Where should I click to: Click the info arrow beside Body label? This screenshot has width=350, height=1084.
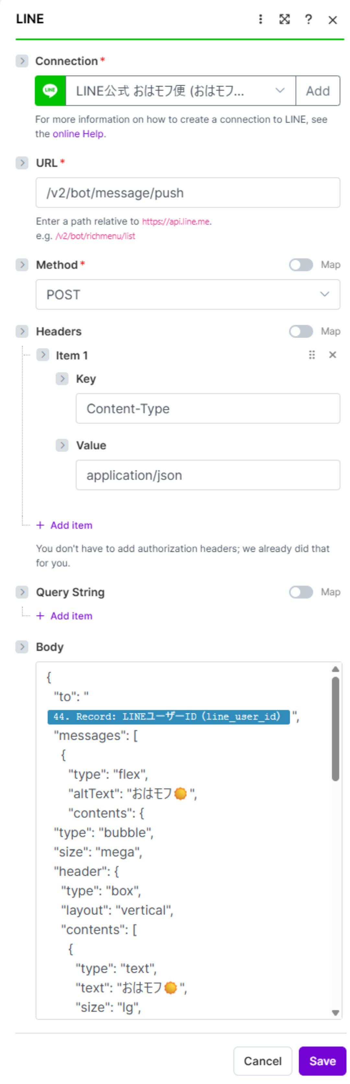tap(22, 647)
